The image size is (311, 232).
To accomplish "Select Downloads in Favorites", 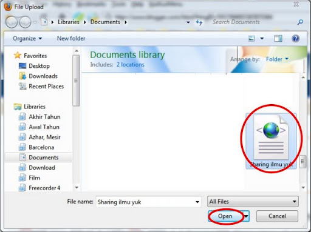I will point(43,76).
